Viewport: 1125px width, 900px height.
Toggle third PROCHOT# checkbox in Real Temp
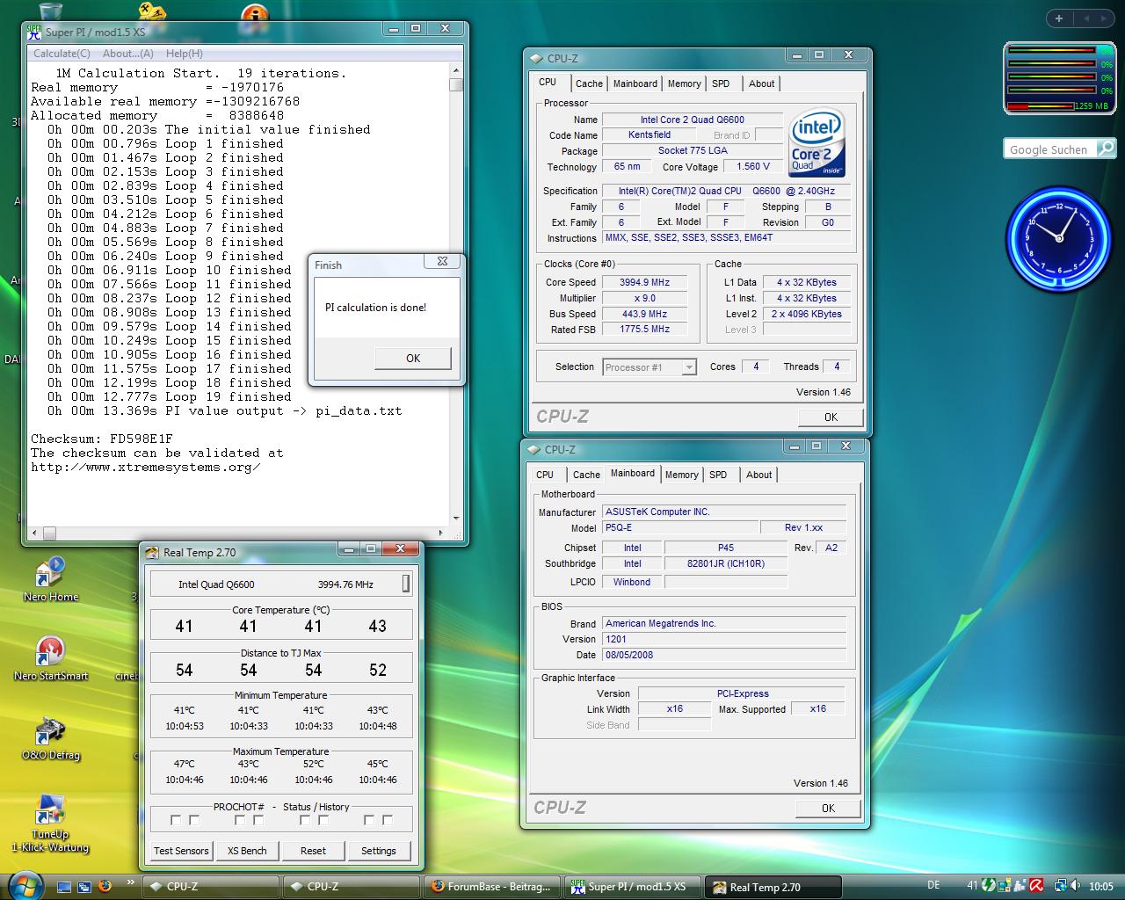tap(240, 820)
